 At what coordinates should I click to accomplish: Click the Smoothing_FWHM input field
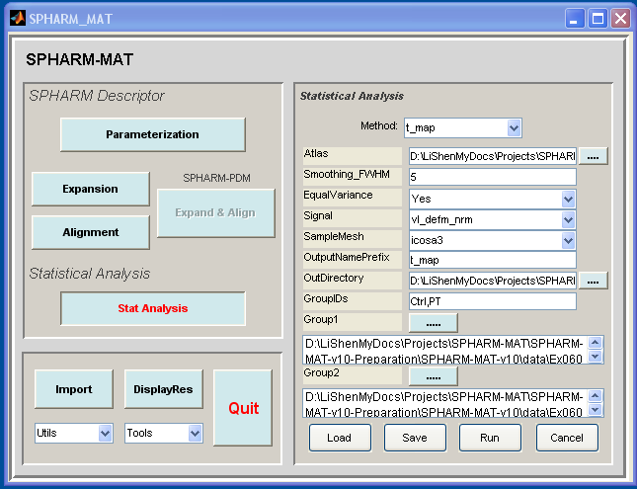click(493, 177)
